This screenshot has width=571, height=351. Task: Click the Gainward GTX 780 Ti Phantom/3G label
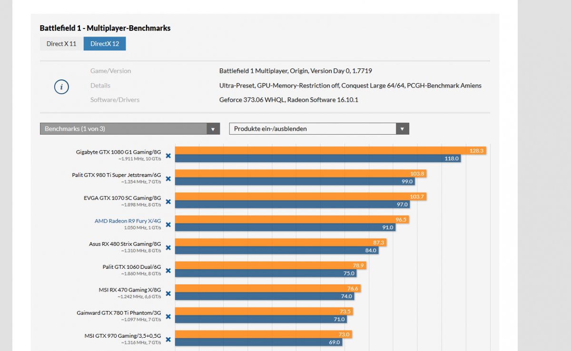[119, 313]
